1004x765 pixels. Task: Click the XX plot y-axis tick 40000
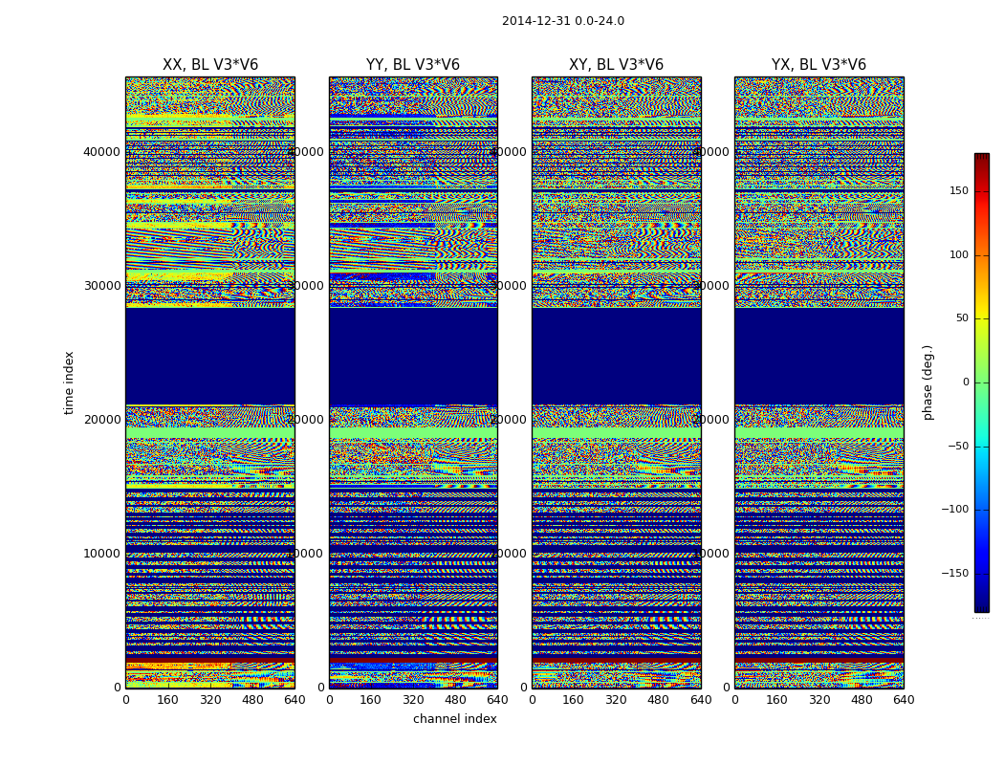(101, 152)
